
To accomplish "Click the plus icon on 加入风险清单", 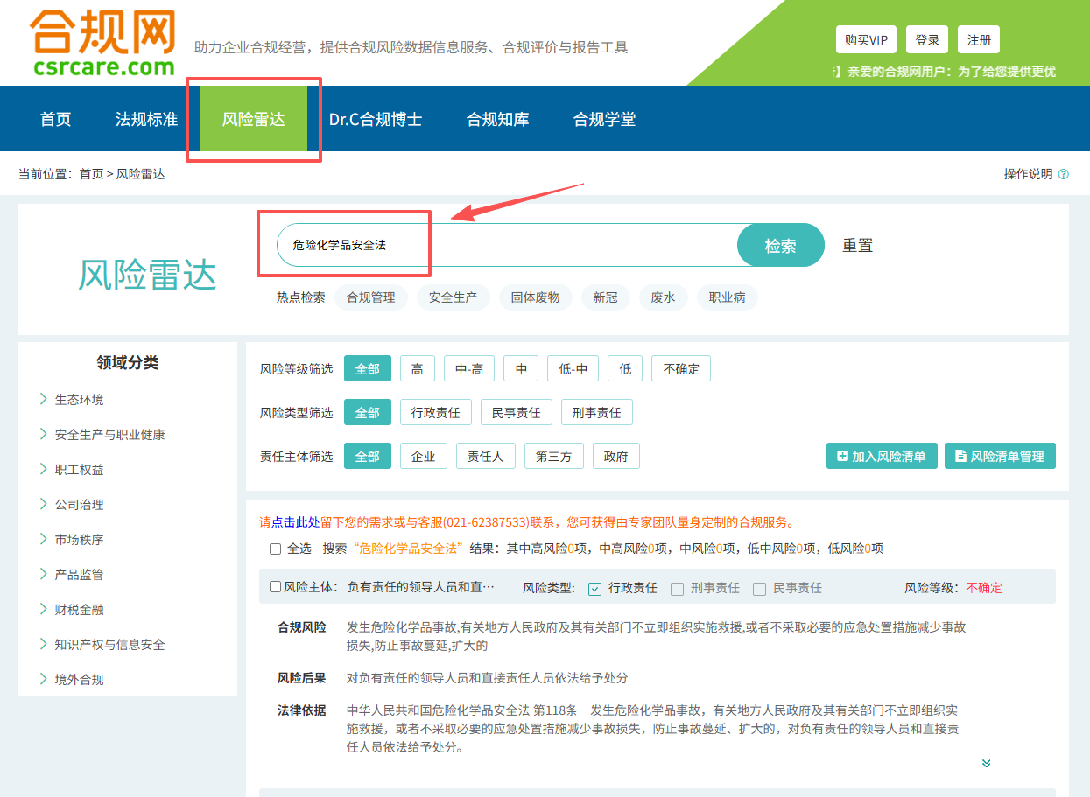I will 842,456.
